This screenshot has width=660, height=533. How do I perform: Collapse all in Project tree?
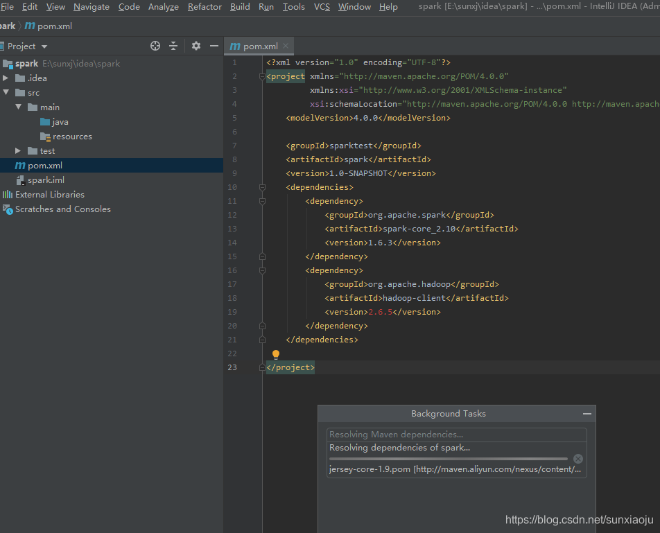click(173, 46)
